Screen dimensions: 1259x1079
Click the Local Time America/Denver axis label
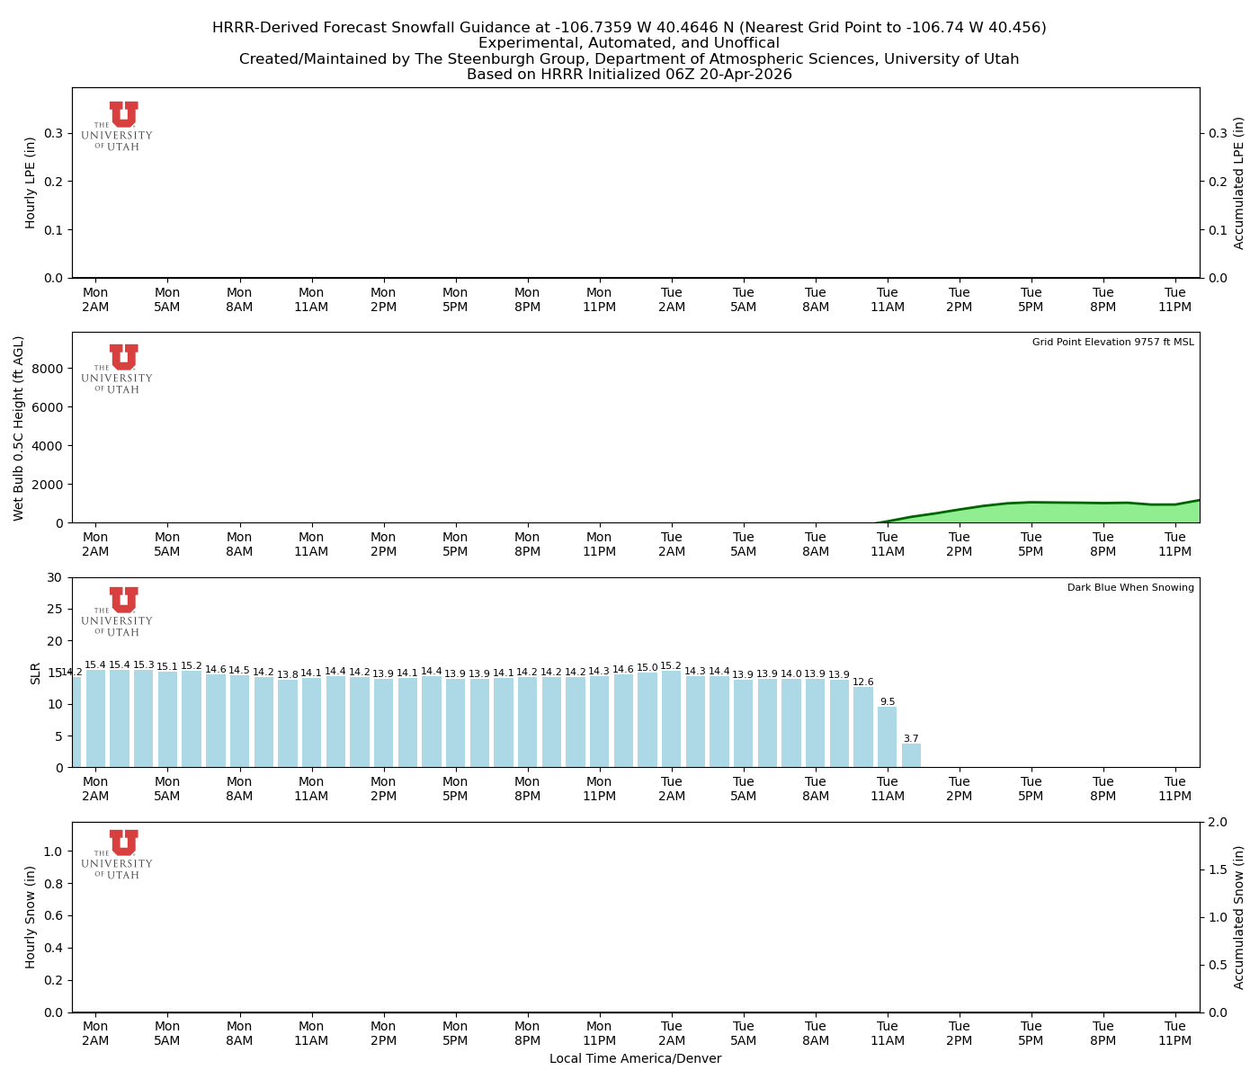(x=635, y=1059)
